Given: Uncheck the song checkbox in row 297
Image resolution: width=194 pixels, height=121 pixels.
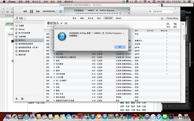Looking at the screenshot, I should coord(54,84).
